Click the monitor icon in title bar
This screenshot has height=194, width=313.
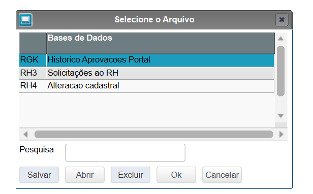coord(25,20)
